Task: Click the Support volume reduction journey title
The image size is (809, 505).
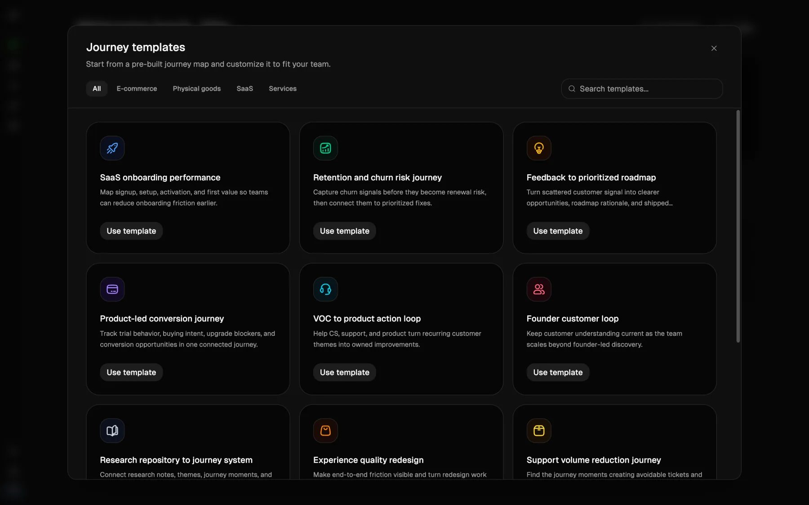Action: point(594,460)
